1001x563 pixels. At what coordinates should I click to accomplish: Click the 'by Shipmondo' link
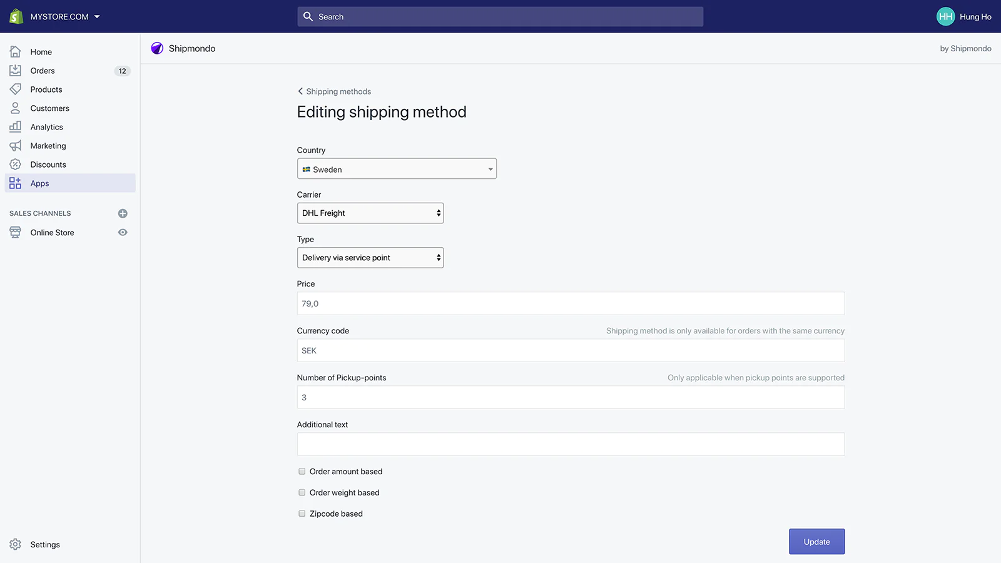tap(965, 48)
